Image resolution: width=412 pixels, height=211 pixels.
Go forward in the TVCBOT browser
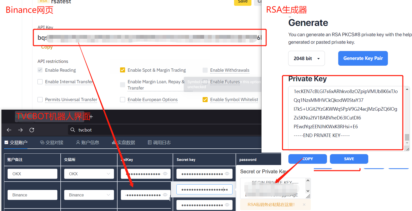(20, 130)
